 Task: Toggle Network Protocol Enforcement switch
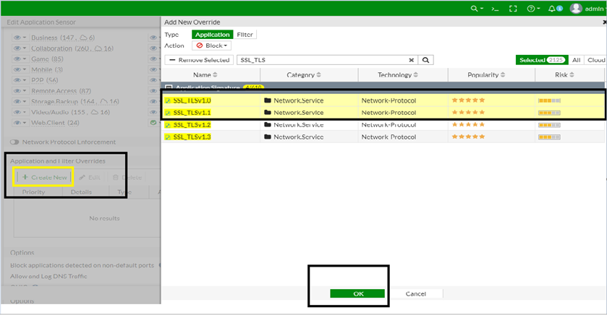pos(14,142)
